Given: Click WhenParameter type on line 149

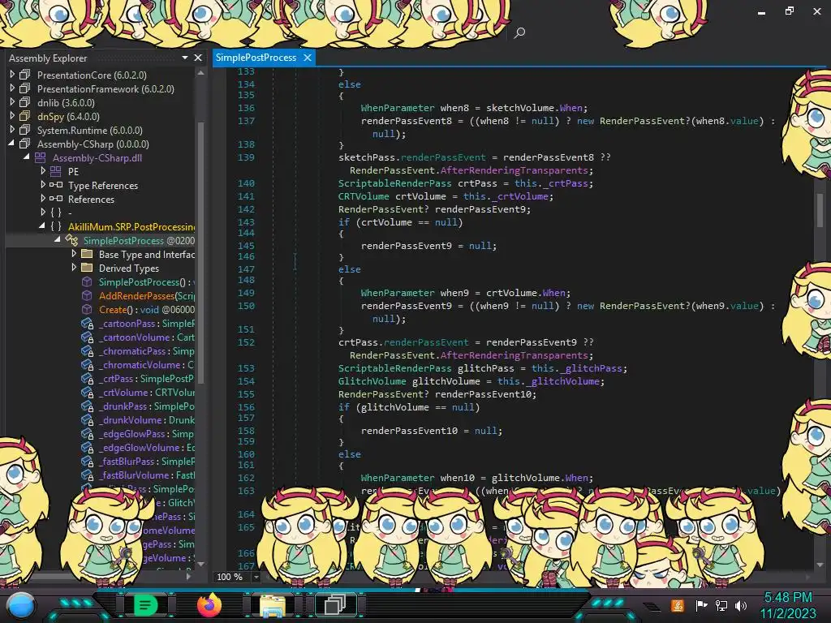Looking at the screenshot, I should point(398,292).
